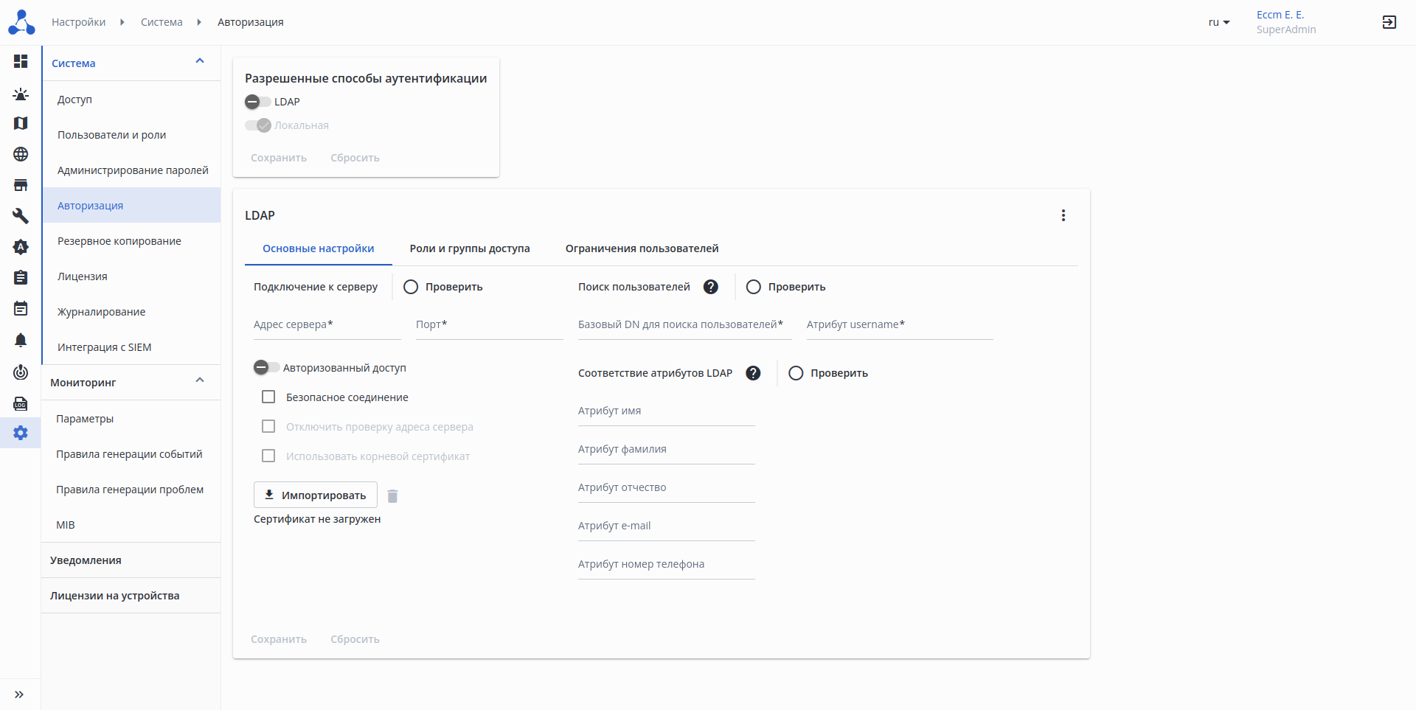The image size is (1416, 710).
Task: Toggle the Авторизованный доступ switch
Action: point(265,367)
